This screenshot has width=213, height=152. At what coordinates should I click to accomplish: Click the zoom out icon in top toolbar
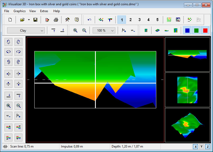(84, 30)
